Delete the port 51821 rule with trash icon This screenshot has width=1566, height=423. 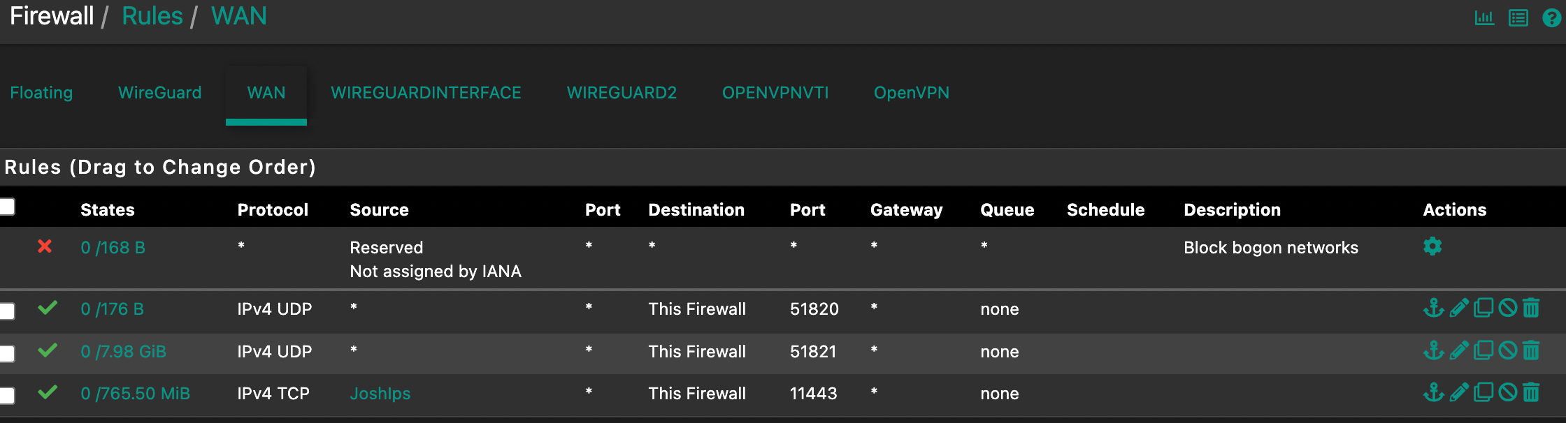[1531, 350]
